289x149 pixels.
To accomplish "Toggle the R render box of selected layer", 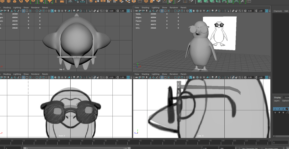I will 283,109.
